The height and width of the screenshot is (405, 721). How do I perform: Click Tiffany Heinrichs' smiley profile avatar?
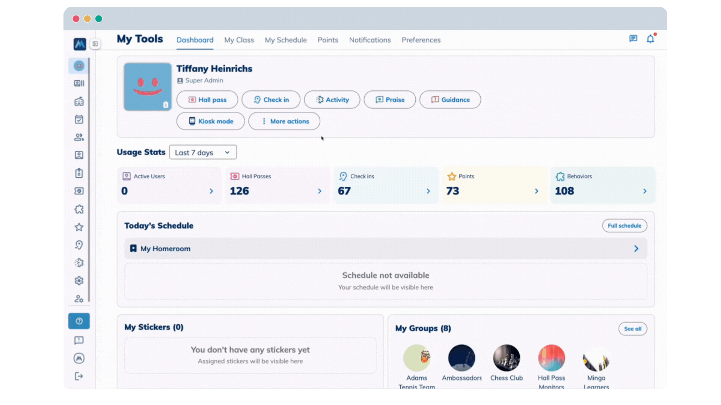(148, 87)
